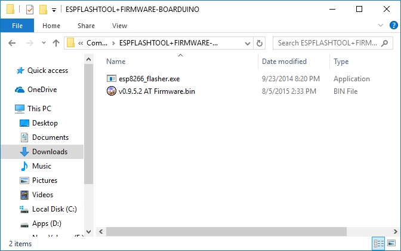Viewport: 401px width, 251px height.
Task: Open Downloads folder in sidebar
Action: [x=50, y=152]
